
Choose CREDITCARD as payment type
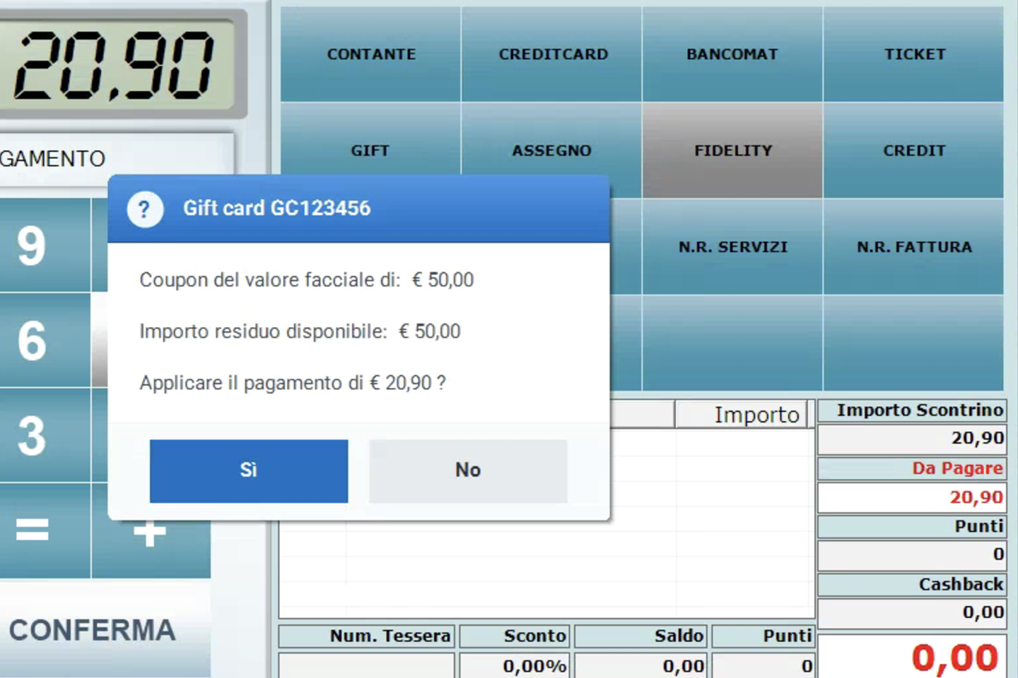tap(552, 54)
